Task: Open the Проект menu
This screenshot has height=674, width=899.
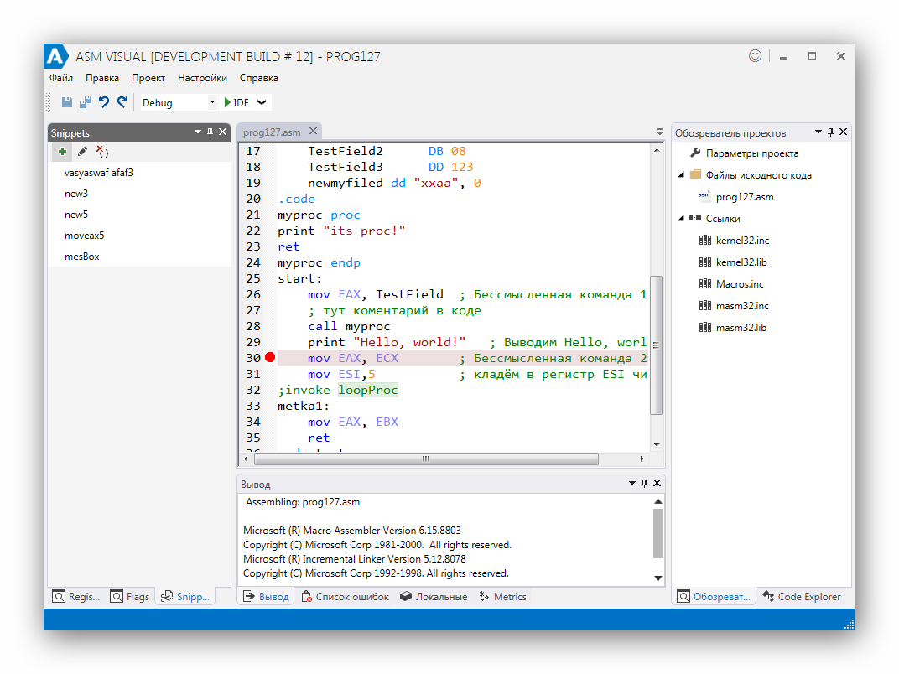Action: pyautogui.click(x=148, y=78)
